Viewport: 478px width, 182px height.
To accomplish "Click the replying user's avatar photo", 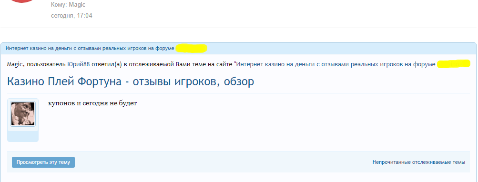I will [x=23, y=114].
